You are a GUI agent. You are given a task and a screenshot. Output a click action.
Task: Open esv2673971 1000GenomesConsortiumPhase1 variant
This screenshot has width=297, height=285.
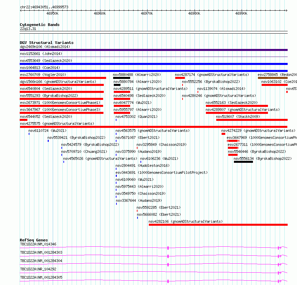click(x=60, y=103)
